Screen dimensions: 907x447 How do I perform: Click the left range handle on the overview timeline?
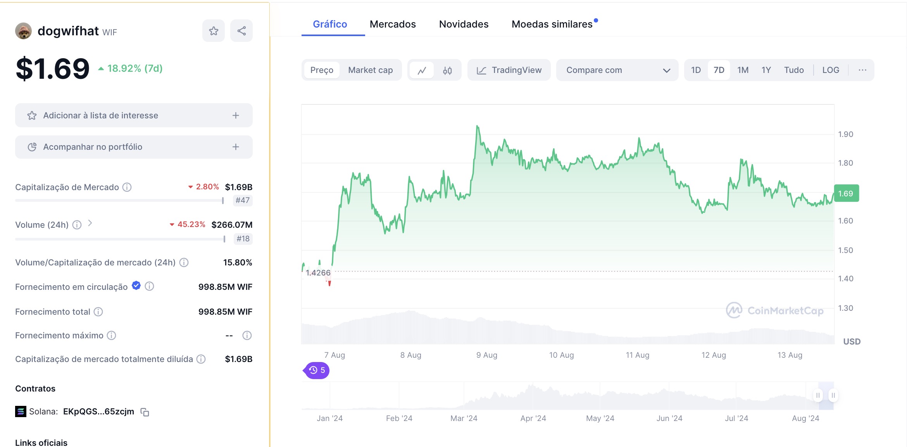coord(817,395)
